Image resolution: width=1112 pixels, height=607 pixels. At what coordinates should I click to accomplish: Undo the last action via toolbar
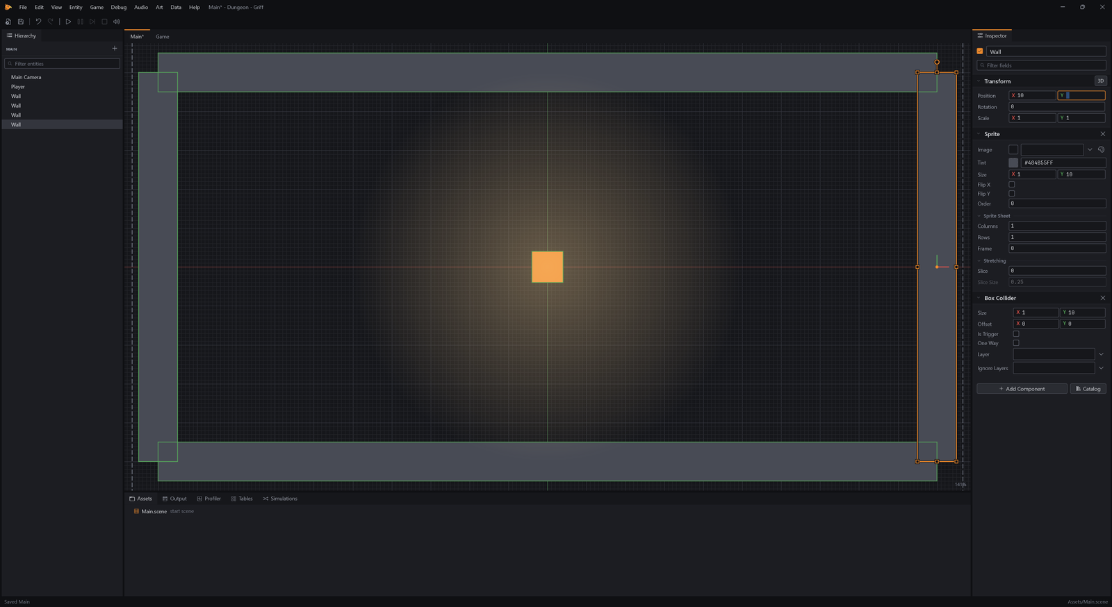[38, 22]
